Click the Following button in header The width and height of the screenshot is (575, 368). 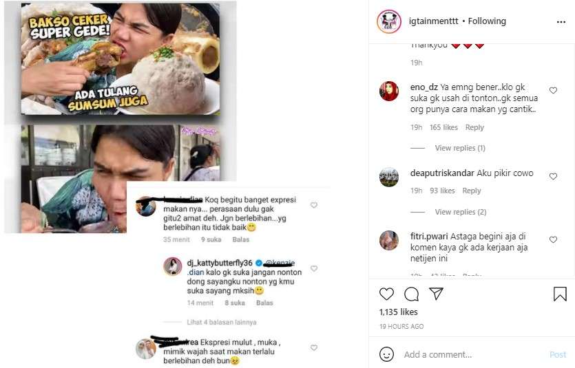tap(487, 21)
